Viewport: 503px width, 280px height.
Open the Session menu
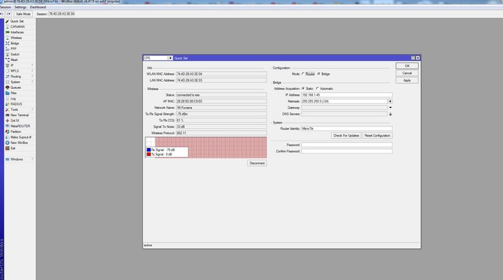pyautogui.click(x=5, y=7)
